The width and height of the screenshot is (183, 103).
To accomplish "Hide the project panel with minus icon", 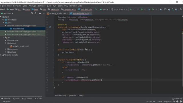I will coord(43,13).
